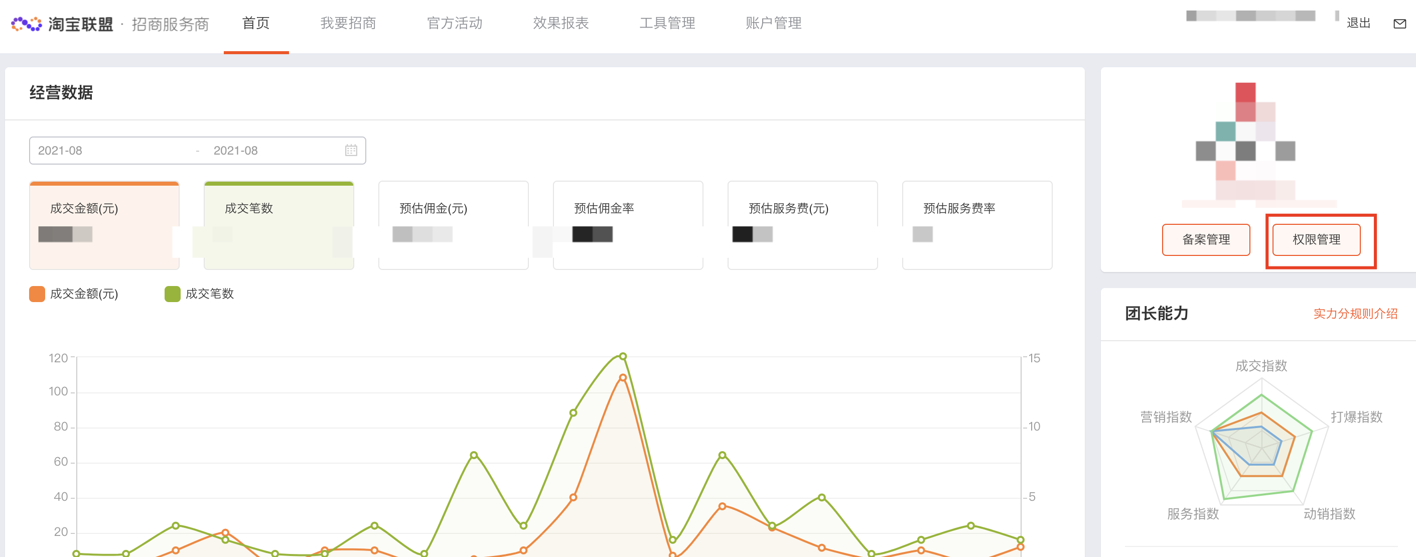The width and height of the screenshot is (1416, 557).
Task: Click the 备案管理 button
Action: pyautogui.click(x=1206, y=240)
